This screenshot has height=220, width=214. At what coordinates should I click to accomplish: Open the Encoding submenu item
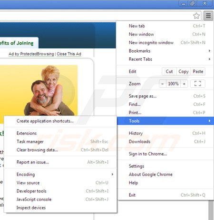coord(60,174)
